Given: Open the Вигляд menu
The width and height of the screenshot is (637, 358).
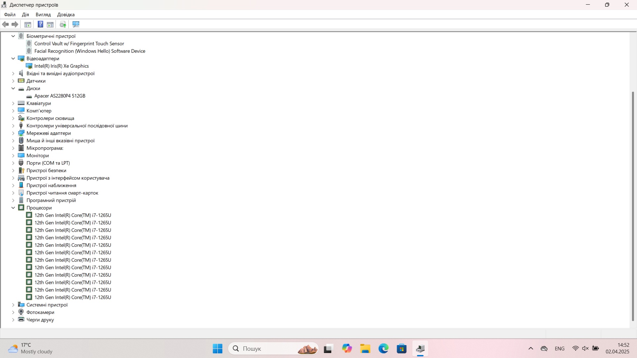Looking at the screenshot, I should [x=43, y=15].
